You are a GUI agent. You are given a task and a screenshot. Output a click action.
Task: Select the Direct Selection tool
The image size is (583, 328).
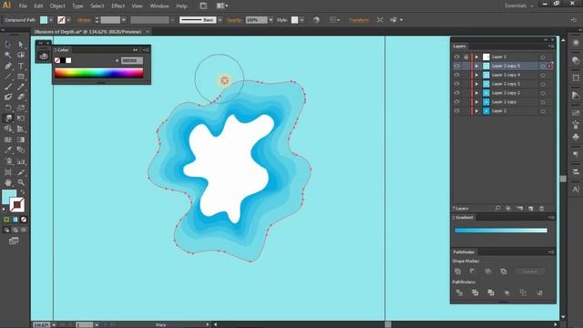point(21,45)
